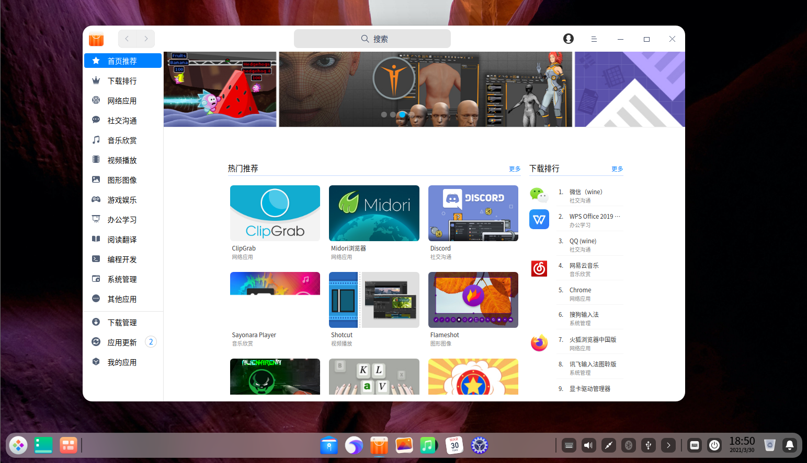807x463 pixels.
Task: Select the 音乐欣赏 sidebar category
Action: pos(123,140)
